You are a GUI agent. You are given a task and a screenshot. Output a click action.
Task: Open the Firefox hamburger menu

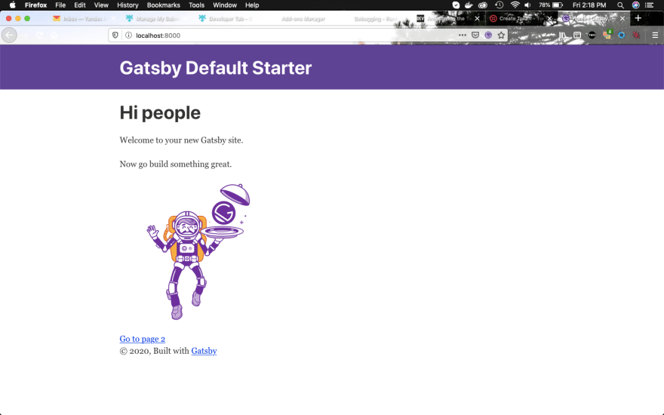tap(655, 35)
